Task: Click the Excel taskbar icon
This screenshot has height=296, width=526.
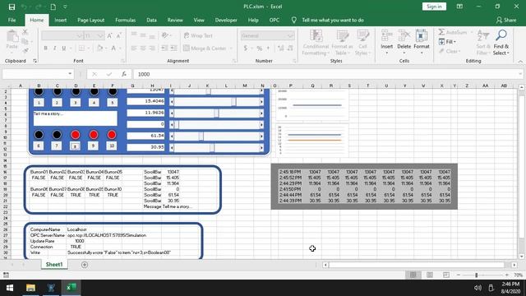Action: [x=72, y=288]
